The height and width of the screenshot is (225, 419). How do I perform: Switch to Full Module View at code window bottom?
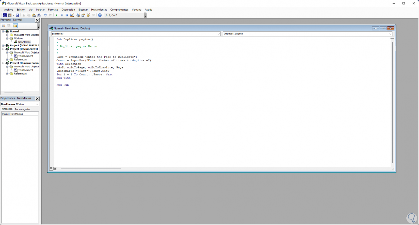[x=55, y=168]
